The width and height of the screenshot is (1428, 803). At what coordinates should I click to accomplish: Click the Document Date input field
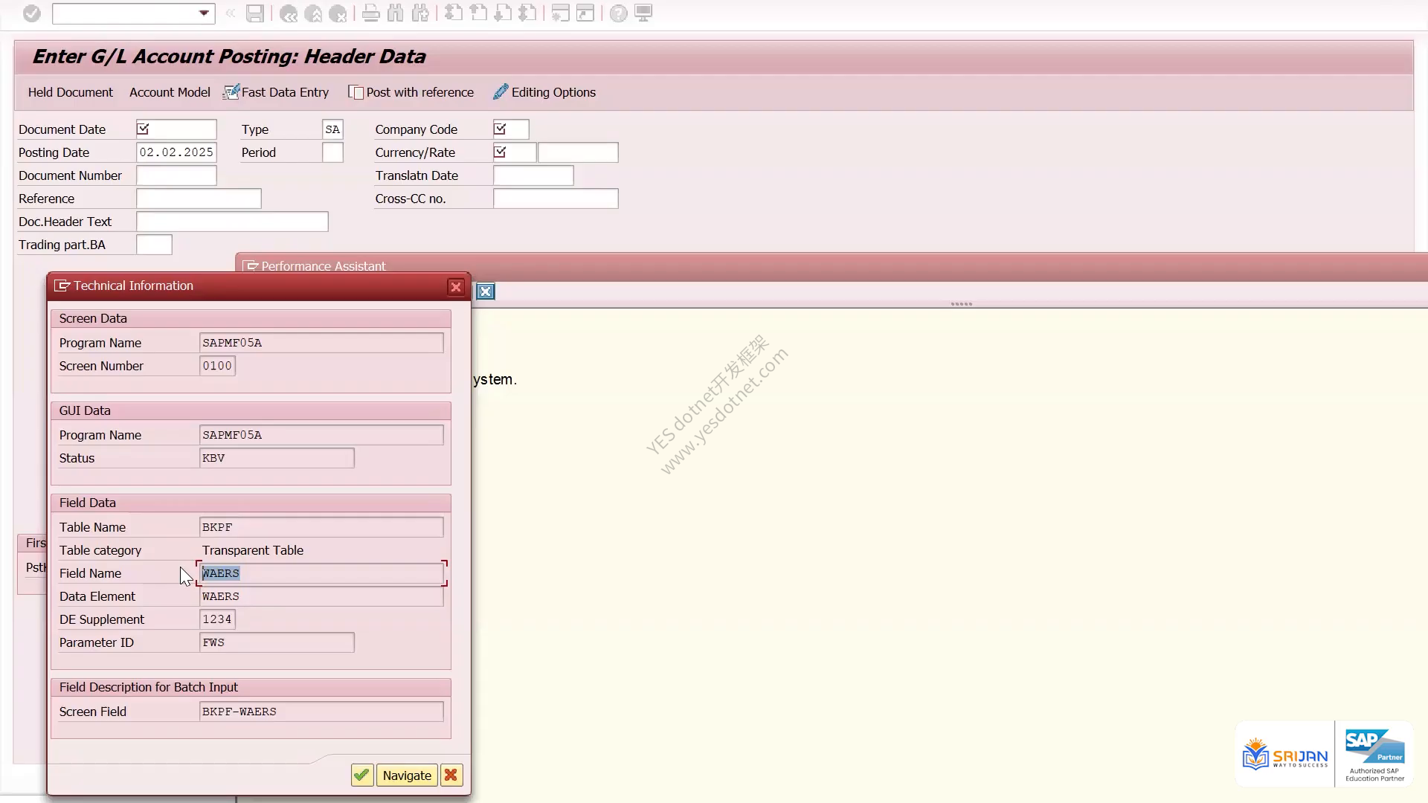(x=176, y=129)
